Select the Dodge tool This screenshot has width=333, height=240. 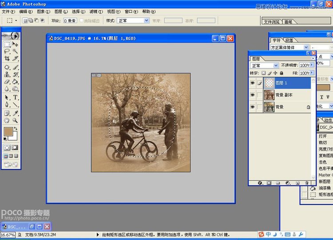coord(15,89)
